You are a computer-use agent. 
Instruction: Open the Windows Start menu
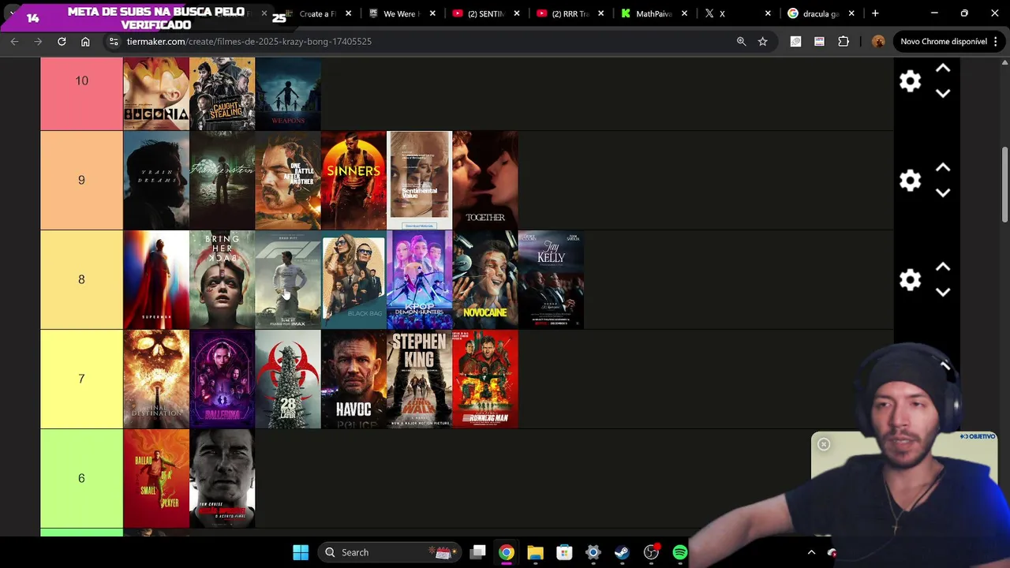tap(301, 552)
